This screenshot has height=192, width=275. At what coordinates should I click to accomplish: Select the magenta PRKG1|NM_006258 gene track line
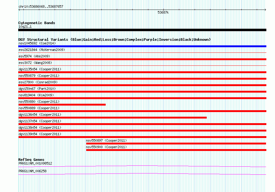(x=142, y=174)
